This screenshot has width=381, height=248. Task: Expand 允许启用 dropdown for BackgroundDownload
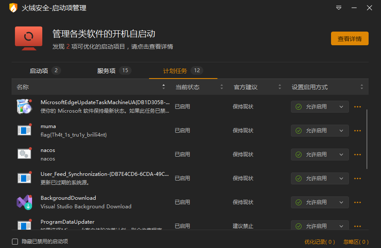point(320,202)
